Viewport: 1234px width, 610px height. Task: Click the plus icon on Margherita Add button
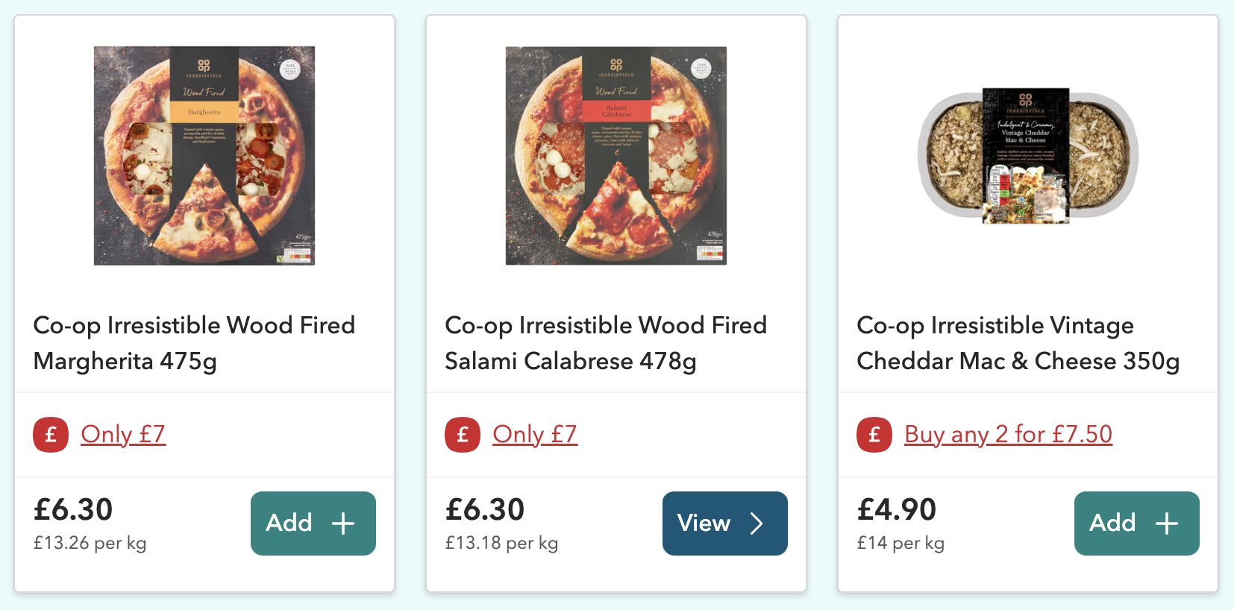click(343, 523)
